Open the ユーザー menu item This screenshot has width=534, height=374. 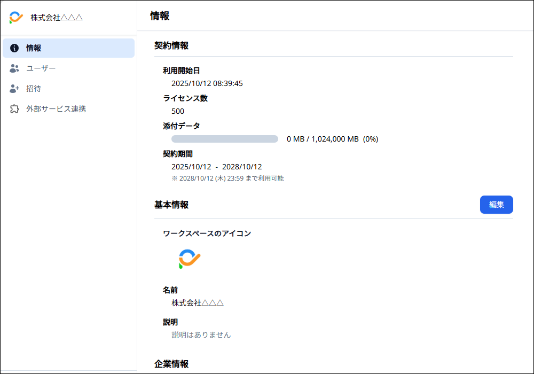point(41,68)
